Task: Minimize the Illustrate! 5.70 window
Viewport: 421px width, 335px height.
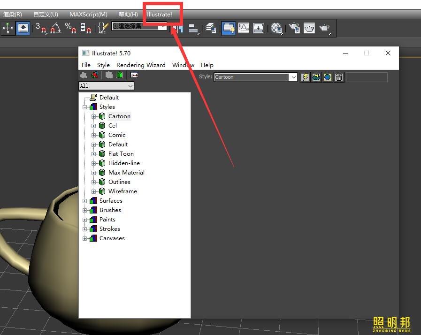Action: [x=345, y=53]
